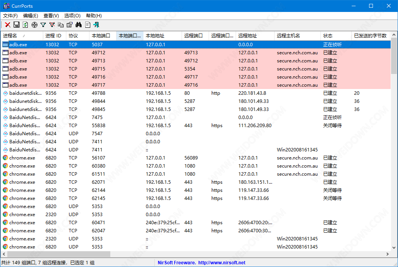This screenshot has height=267, width=398.
Task: Select the remote address cell 111.206.209.80
Action: (255, 126)
